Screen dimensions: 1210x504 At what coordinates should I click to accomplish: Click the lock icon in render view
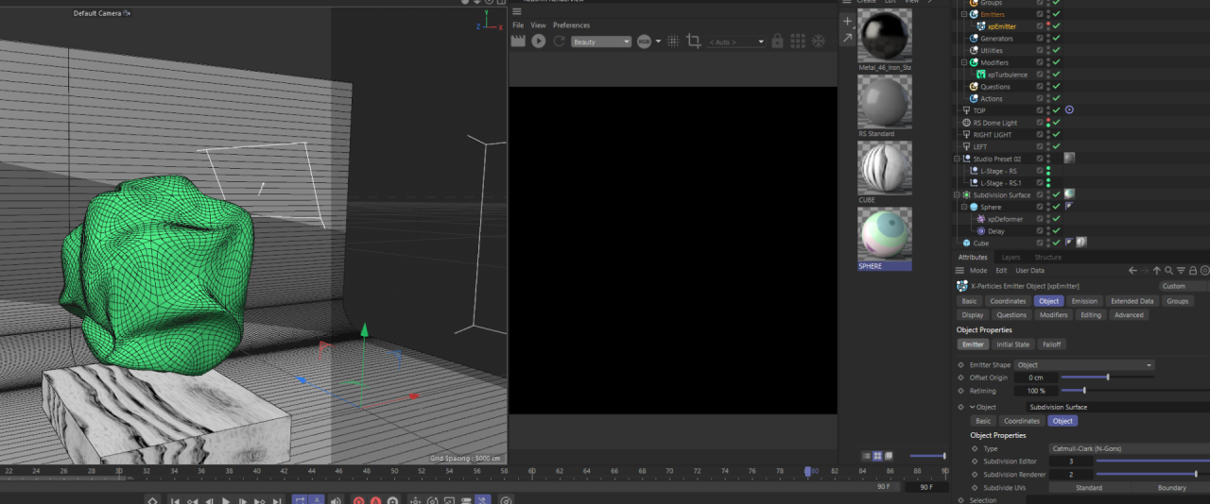point(777,42)
